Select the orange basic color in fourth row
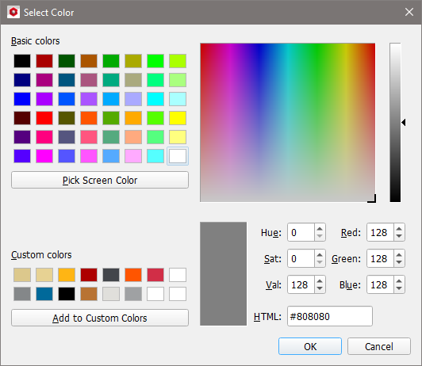The height and width of the screenshot is (366, 422). pyautogui.click(x=133, y=118)
